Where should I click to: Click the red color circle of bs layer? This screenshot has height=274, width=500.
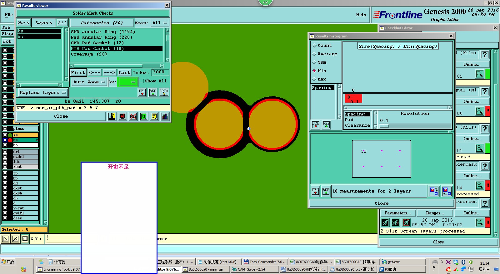click(10, 140)
